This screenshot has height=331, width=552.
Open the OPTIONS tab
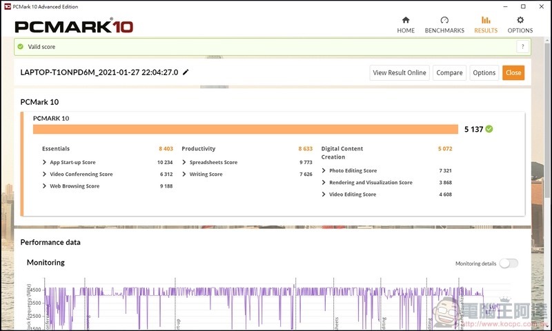(520, 25)
